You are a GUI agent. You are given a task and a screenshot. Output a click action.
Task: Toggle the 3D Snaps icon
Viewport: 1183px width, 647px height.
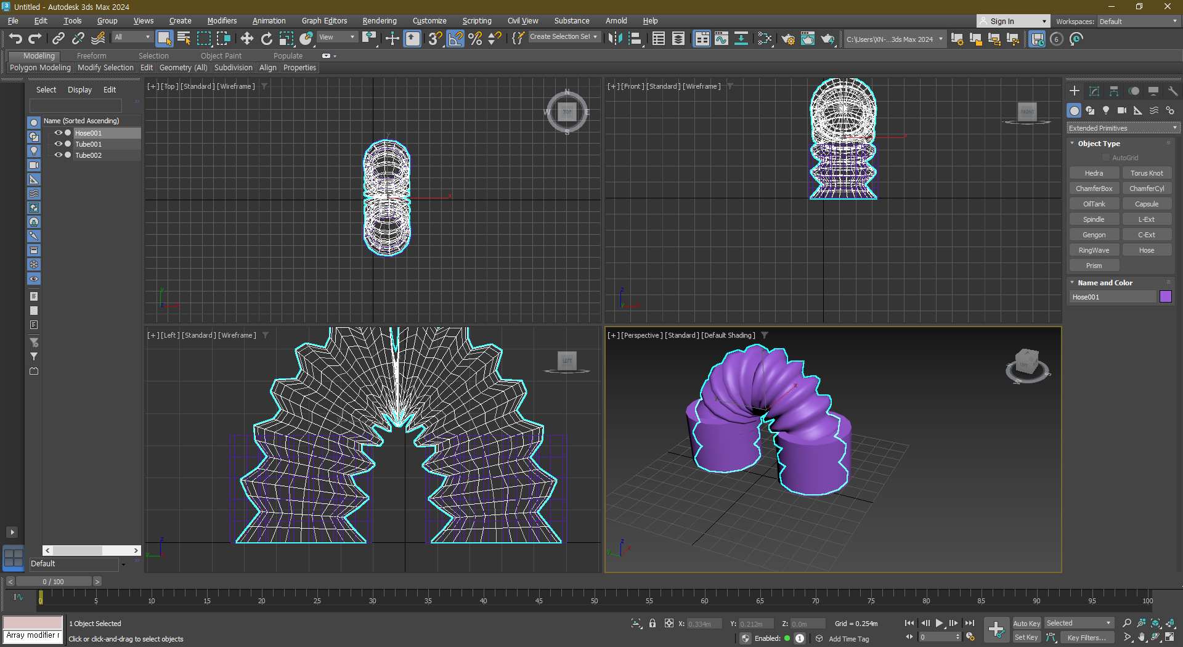[436, 39]
